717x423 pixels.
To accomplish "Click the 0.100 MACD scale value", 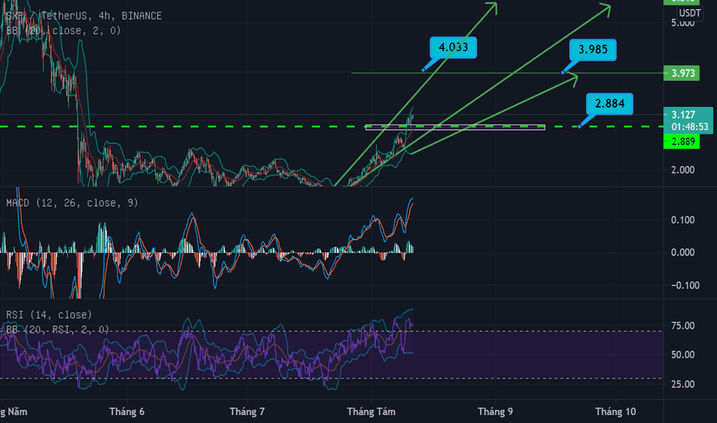I will [682, 220].
